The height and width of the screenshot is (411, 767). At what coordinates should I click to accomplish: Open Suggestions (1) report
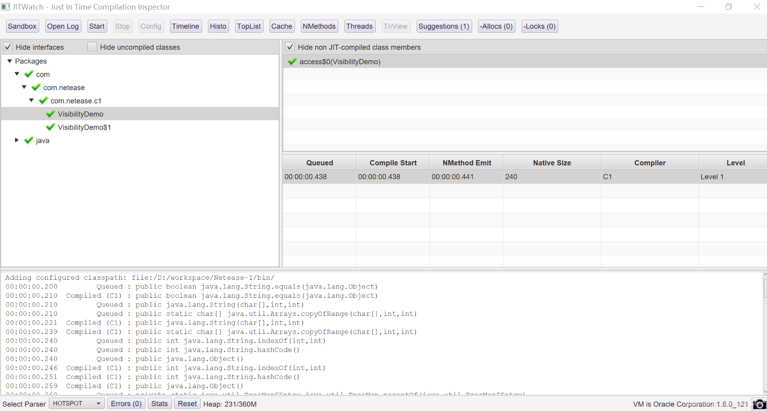click(444, 26)
